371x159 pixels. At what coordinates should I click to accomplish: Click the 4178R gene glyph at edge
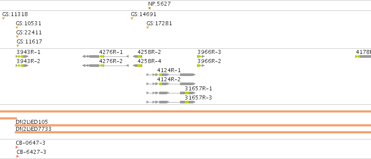(x=363, y=56)
